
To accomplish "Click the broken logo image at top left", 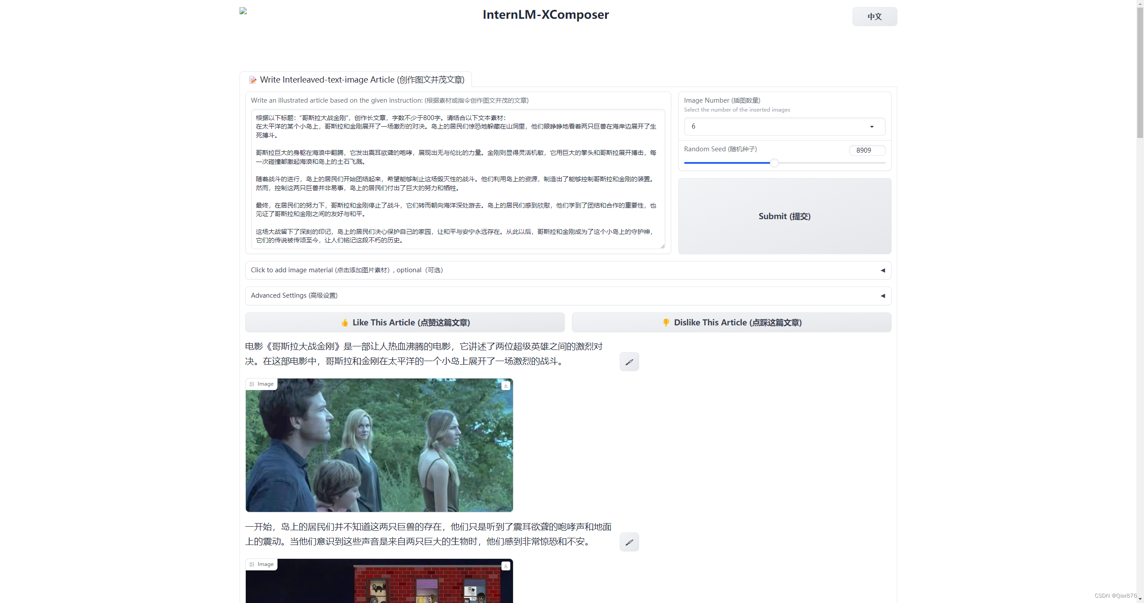I will 243,11.
